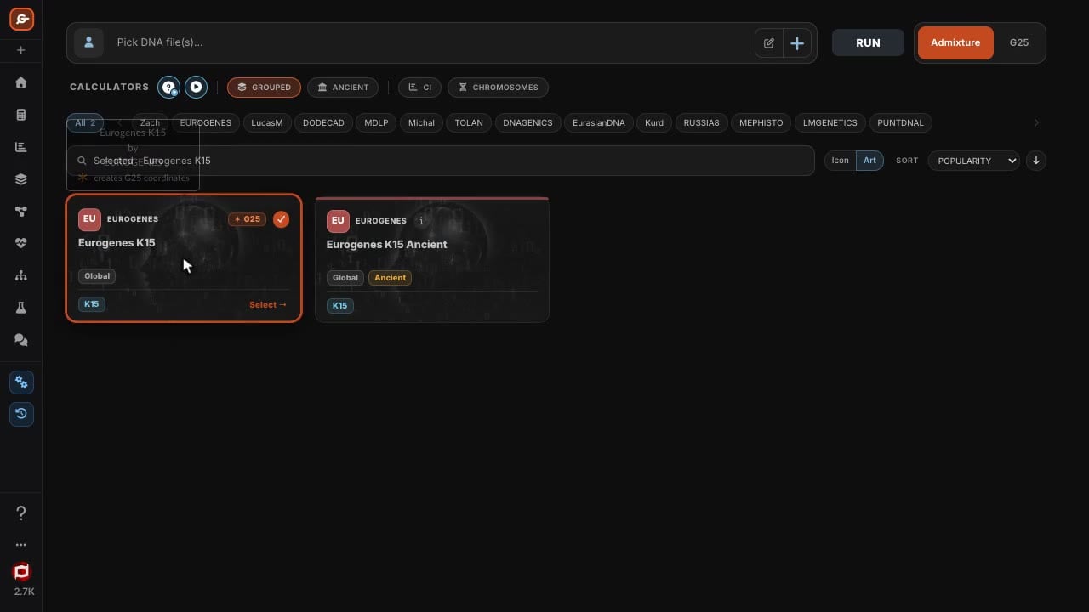Viewport: 1089px width, 612px height.
Task: Filter by the DODECAD tag
Action: [323, 123]
